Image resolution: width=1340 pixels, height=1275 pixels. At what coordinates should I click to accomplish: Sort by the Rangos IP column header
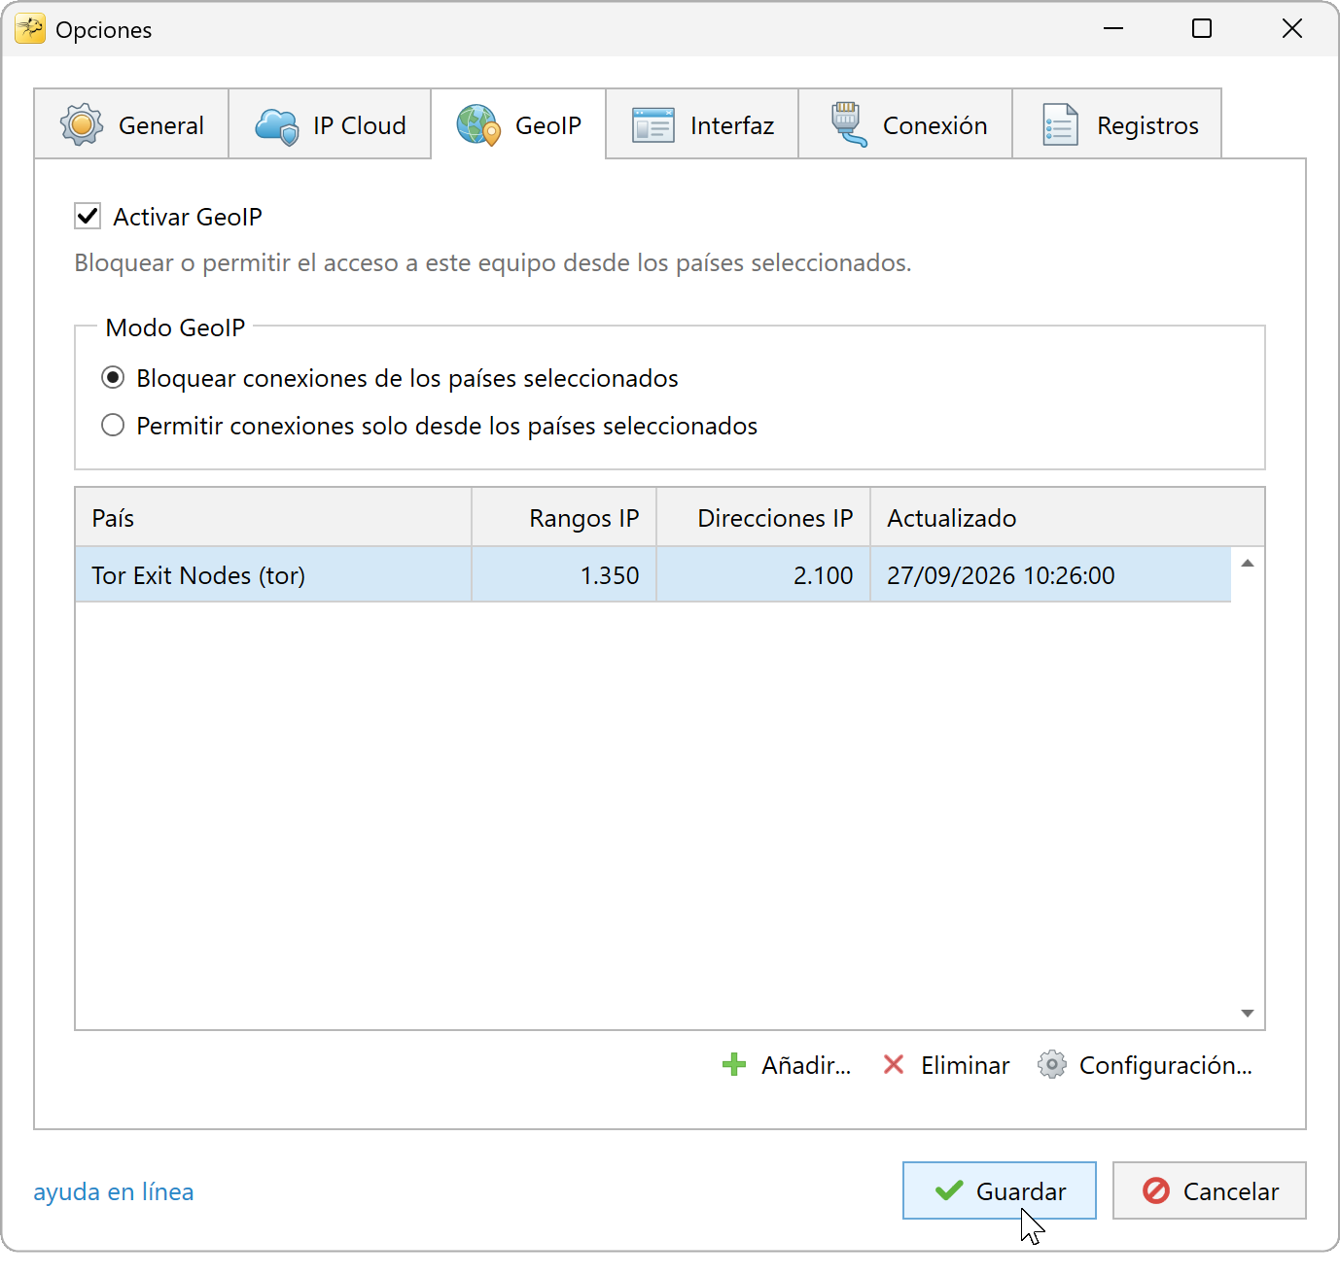(x=564, y=517)
